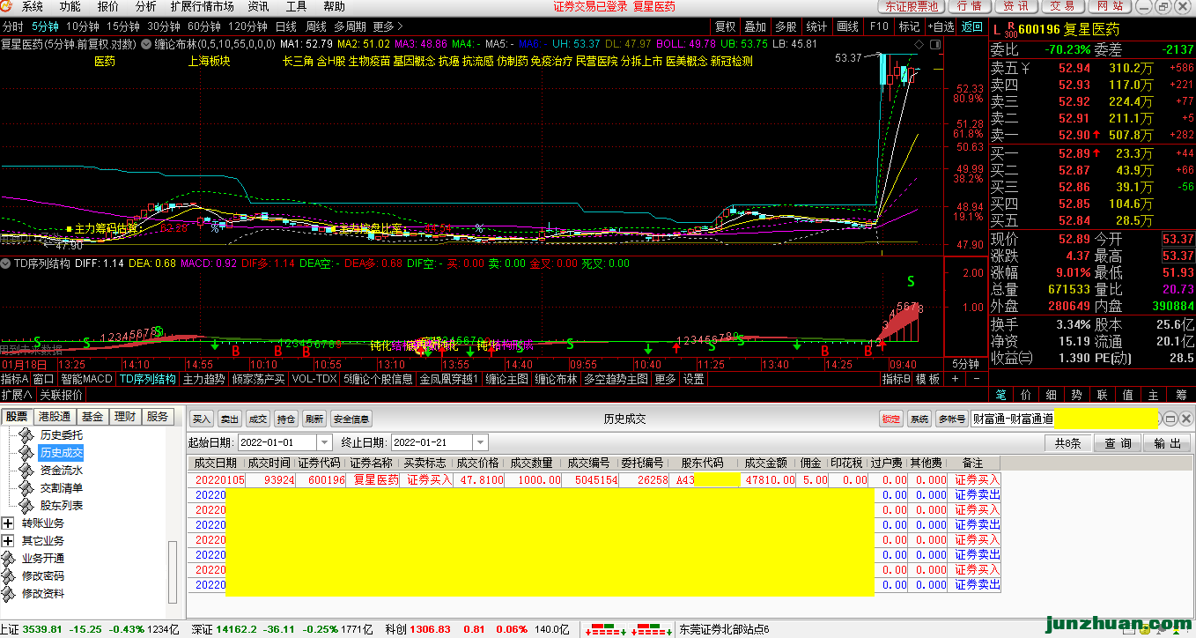Expand the 扩展 panel toggle
1196x638 pixels.
16,394
